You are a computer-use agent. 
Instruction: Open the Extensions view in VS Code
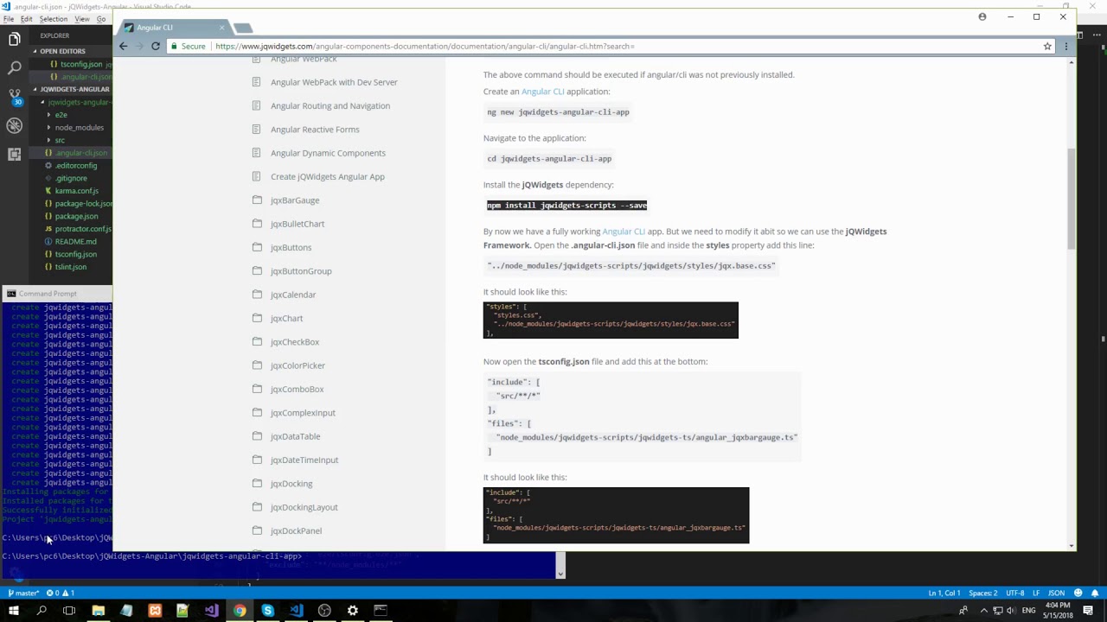[14, 154]
